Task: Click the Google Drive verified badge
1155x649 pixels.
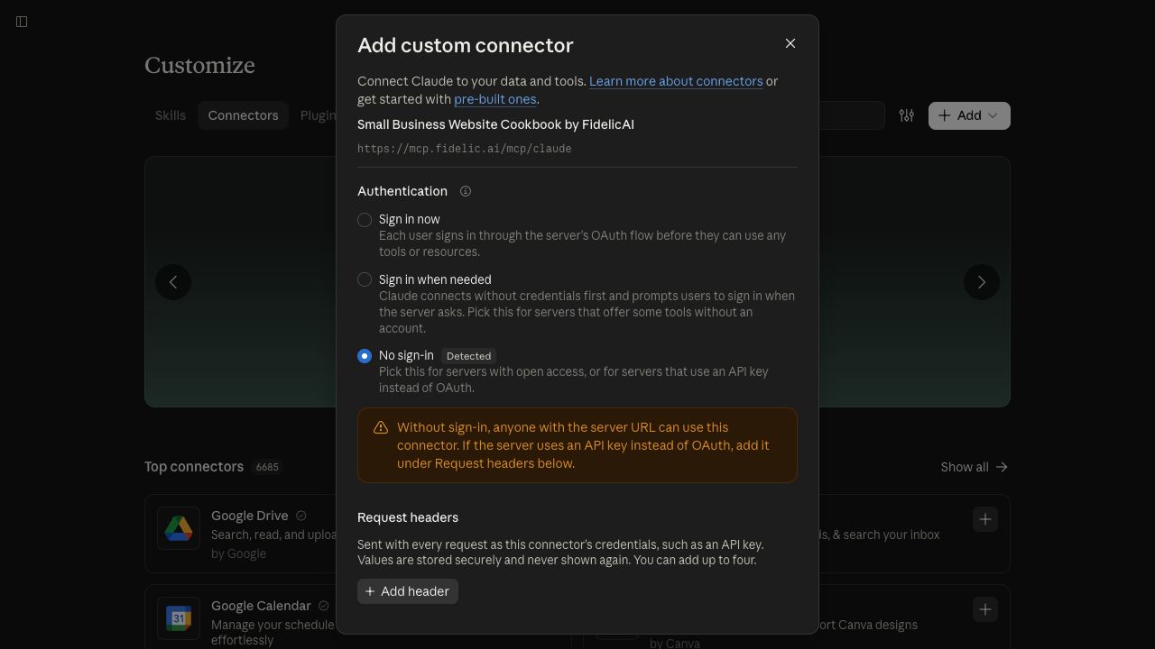Action: pyautogui.click(x=301, y=516)
